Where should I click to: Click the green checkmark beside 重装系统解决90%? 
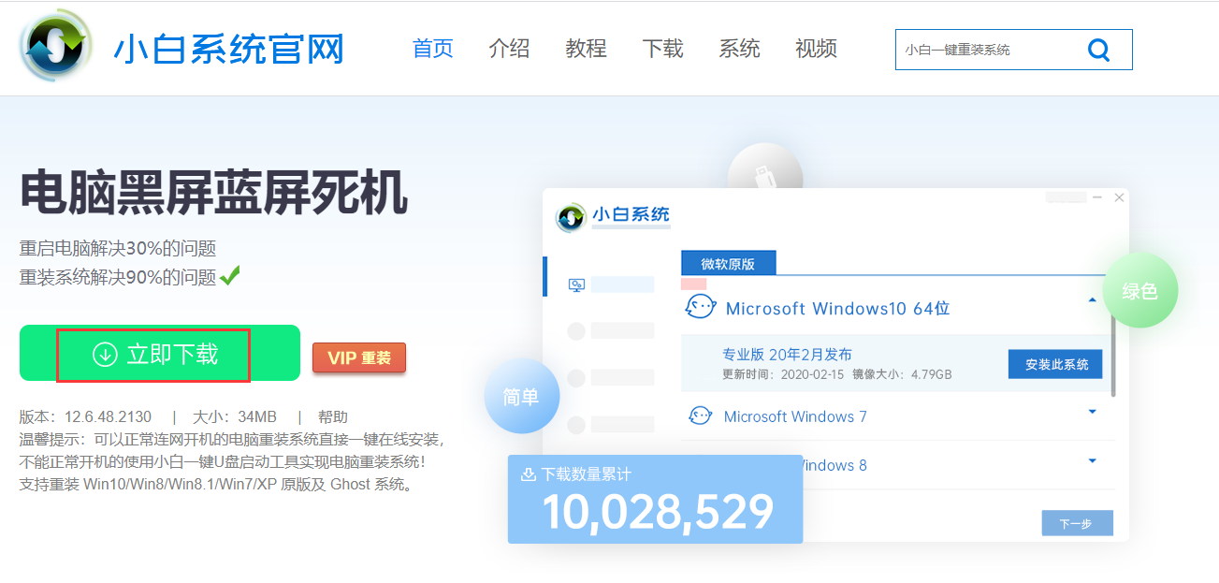[230, 276]
